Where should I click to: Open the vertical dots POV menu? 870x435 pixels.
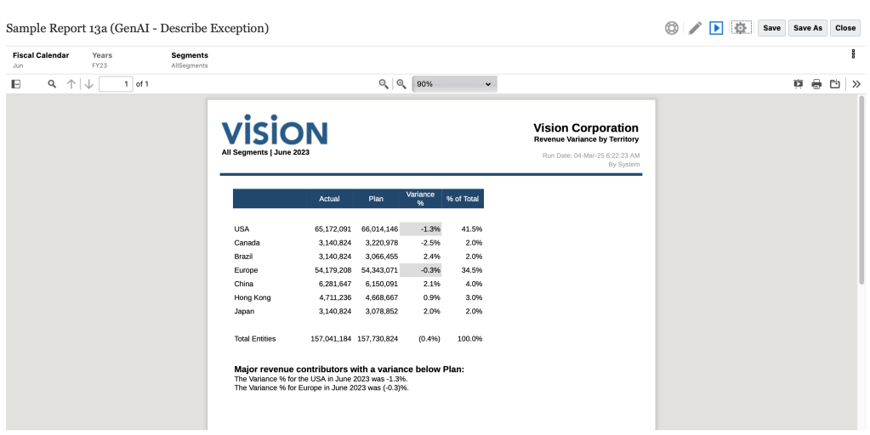click(853, 54)
